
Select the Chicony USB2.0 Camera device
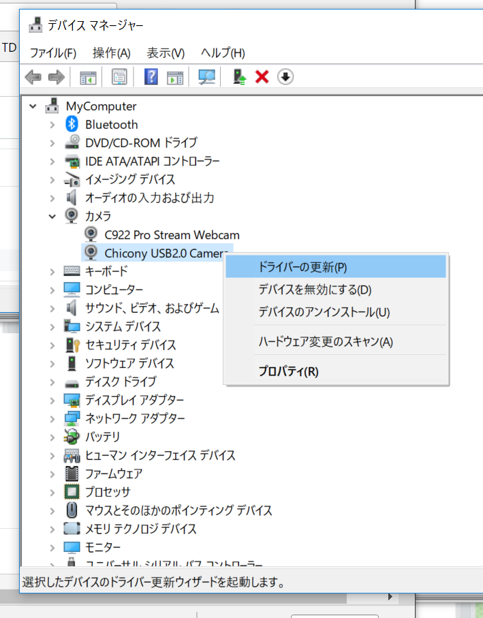point(157,253)
